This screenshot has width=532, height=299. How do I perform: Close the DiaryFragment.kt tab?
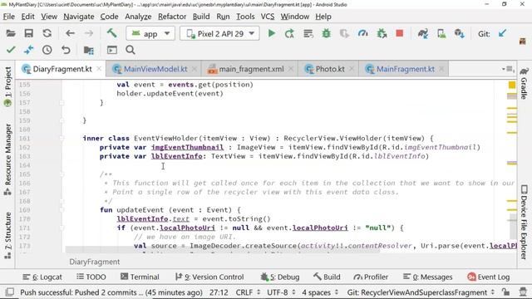point(99,69)
